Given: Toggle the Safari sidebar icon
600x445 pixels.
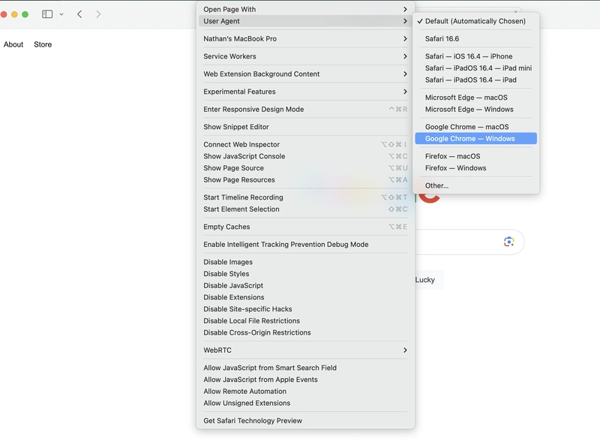Looking at the screenshot, I should point(47,14).
